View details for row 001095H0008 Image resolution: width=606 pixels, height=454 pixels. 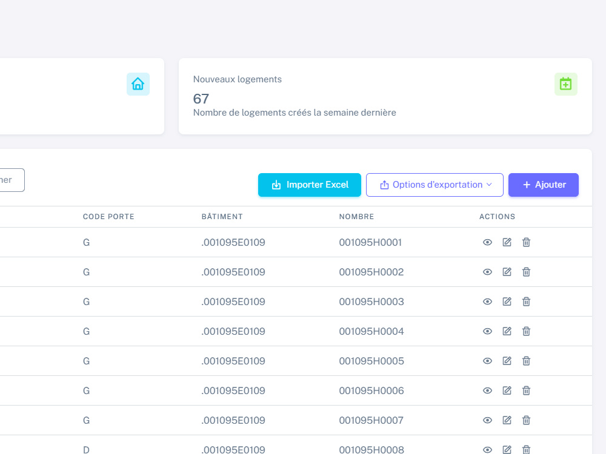tap(487, 450)
